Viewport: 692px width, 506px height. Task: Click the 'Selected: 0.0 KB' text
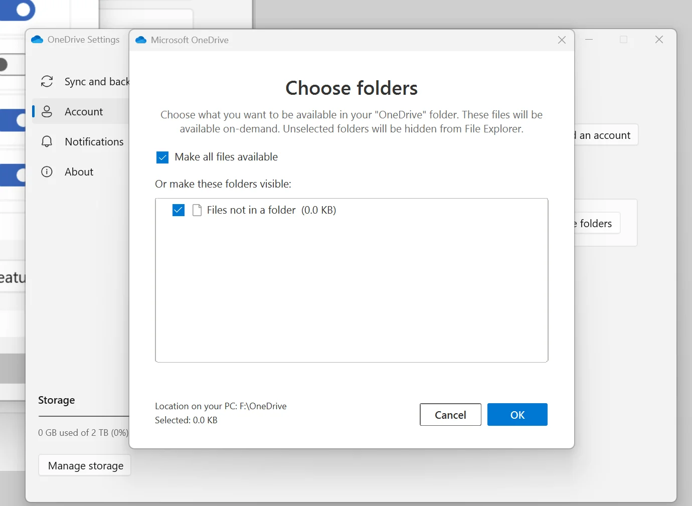186,420
